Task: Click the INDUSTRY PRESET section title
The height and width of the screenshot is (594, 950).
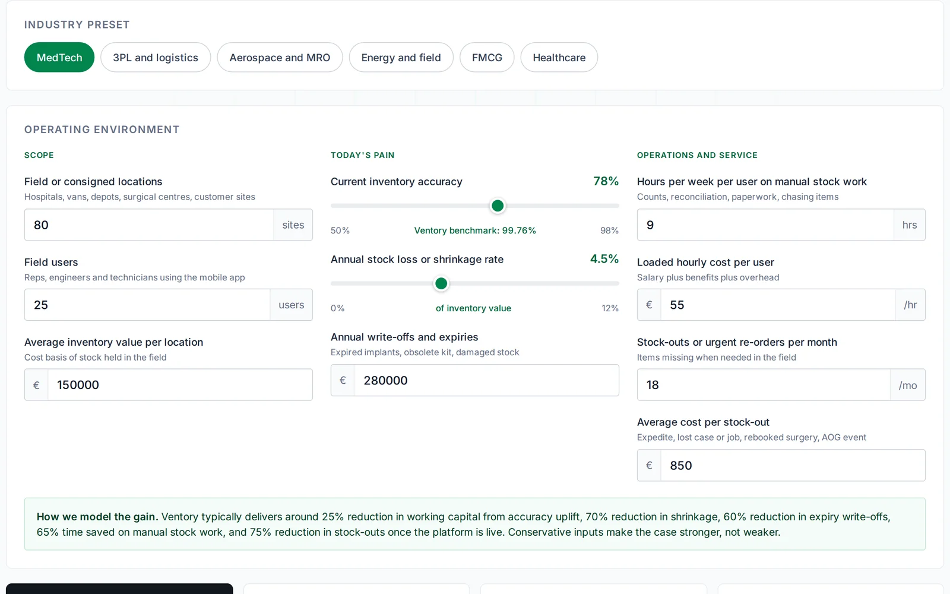Action: pos(77,24)
